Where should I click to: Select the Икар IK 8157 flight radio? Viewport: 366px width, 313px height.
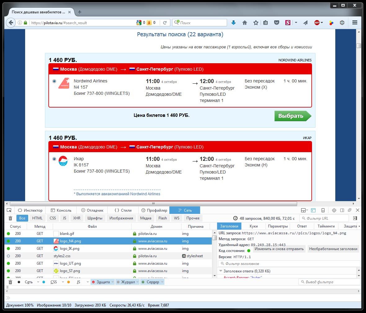pos(54,159)
